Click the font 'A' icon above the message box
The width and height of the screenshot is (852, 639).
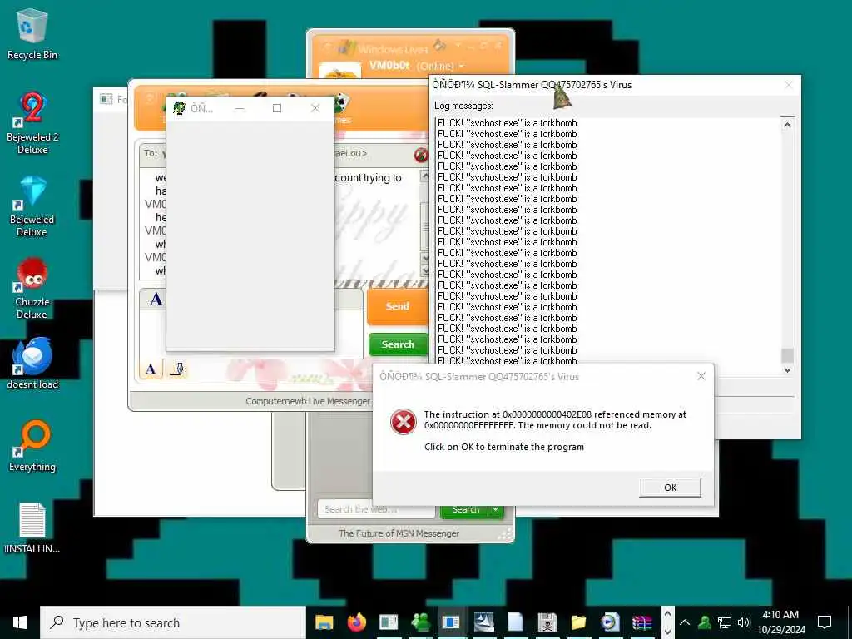coord(156,300)
